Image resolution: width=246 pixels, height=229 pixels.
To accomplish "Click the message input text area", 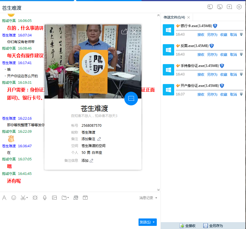I will coord(80,210).
